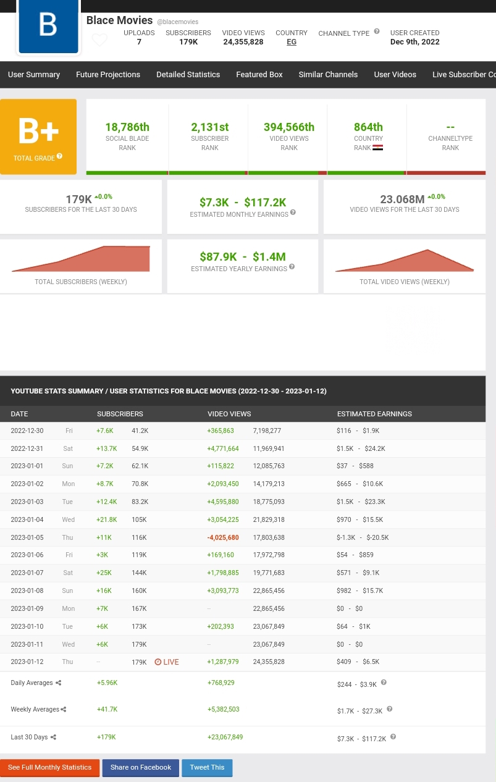Click the 864th Country Rank value
Screen dimensions: 496x782
click(368, 127)
